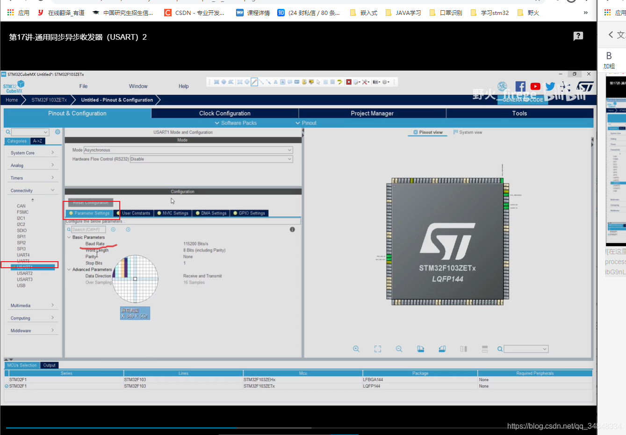
Task: Select SPI1 peripheral
Action: pyautogui.click(x=22, y=236)
